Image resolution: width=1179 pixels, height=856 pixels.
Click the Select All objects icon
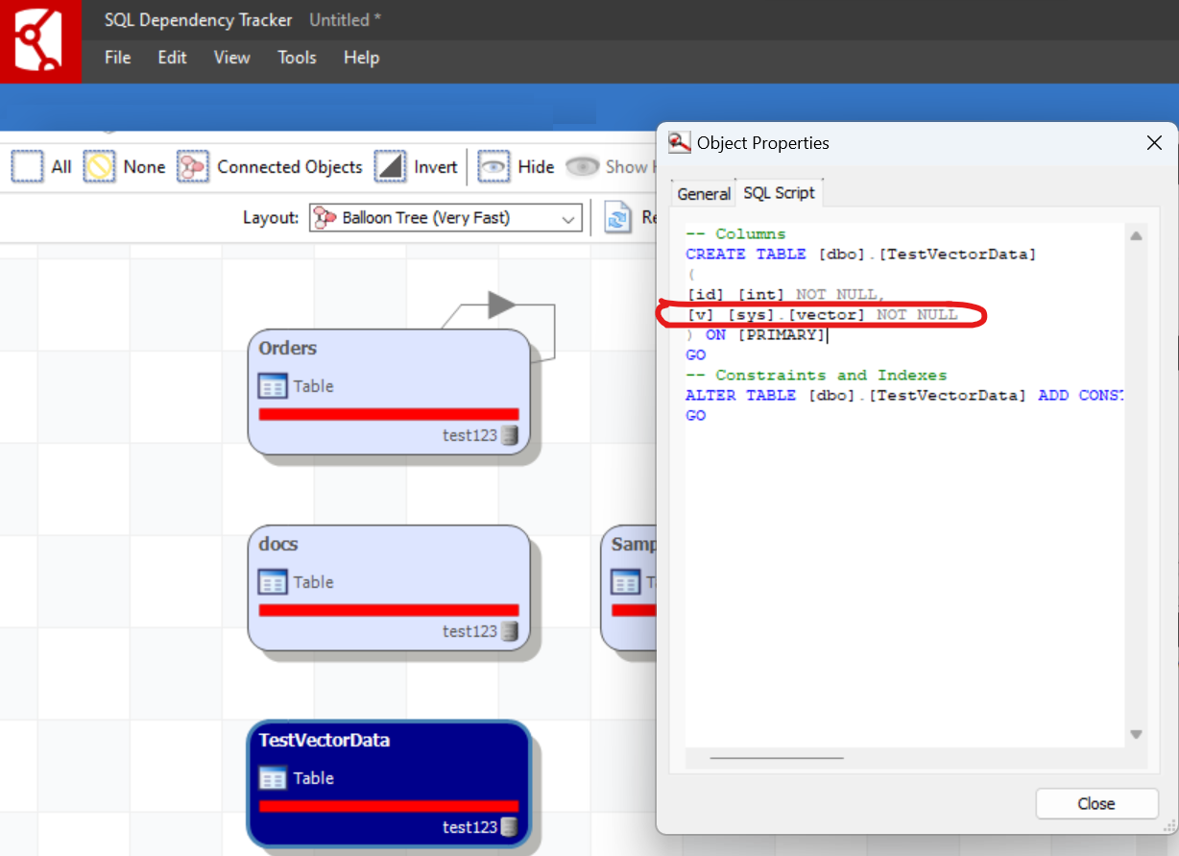click(x=27, y=166)
